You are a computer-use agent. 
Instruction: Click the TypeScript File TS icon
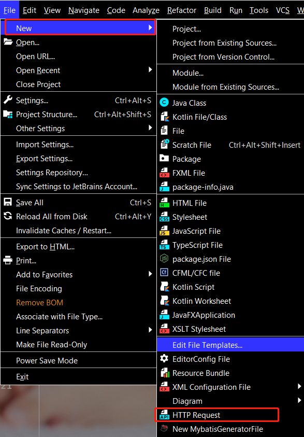point(164,245)
